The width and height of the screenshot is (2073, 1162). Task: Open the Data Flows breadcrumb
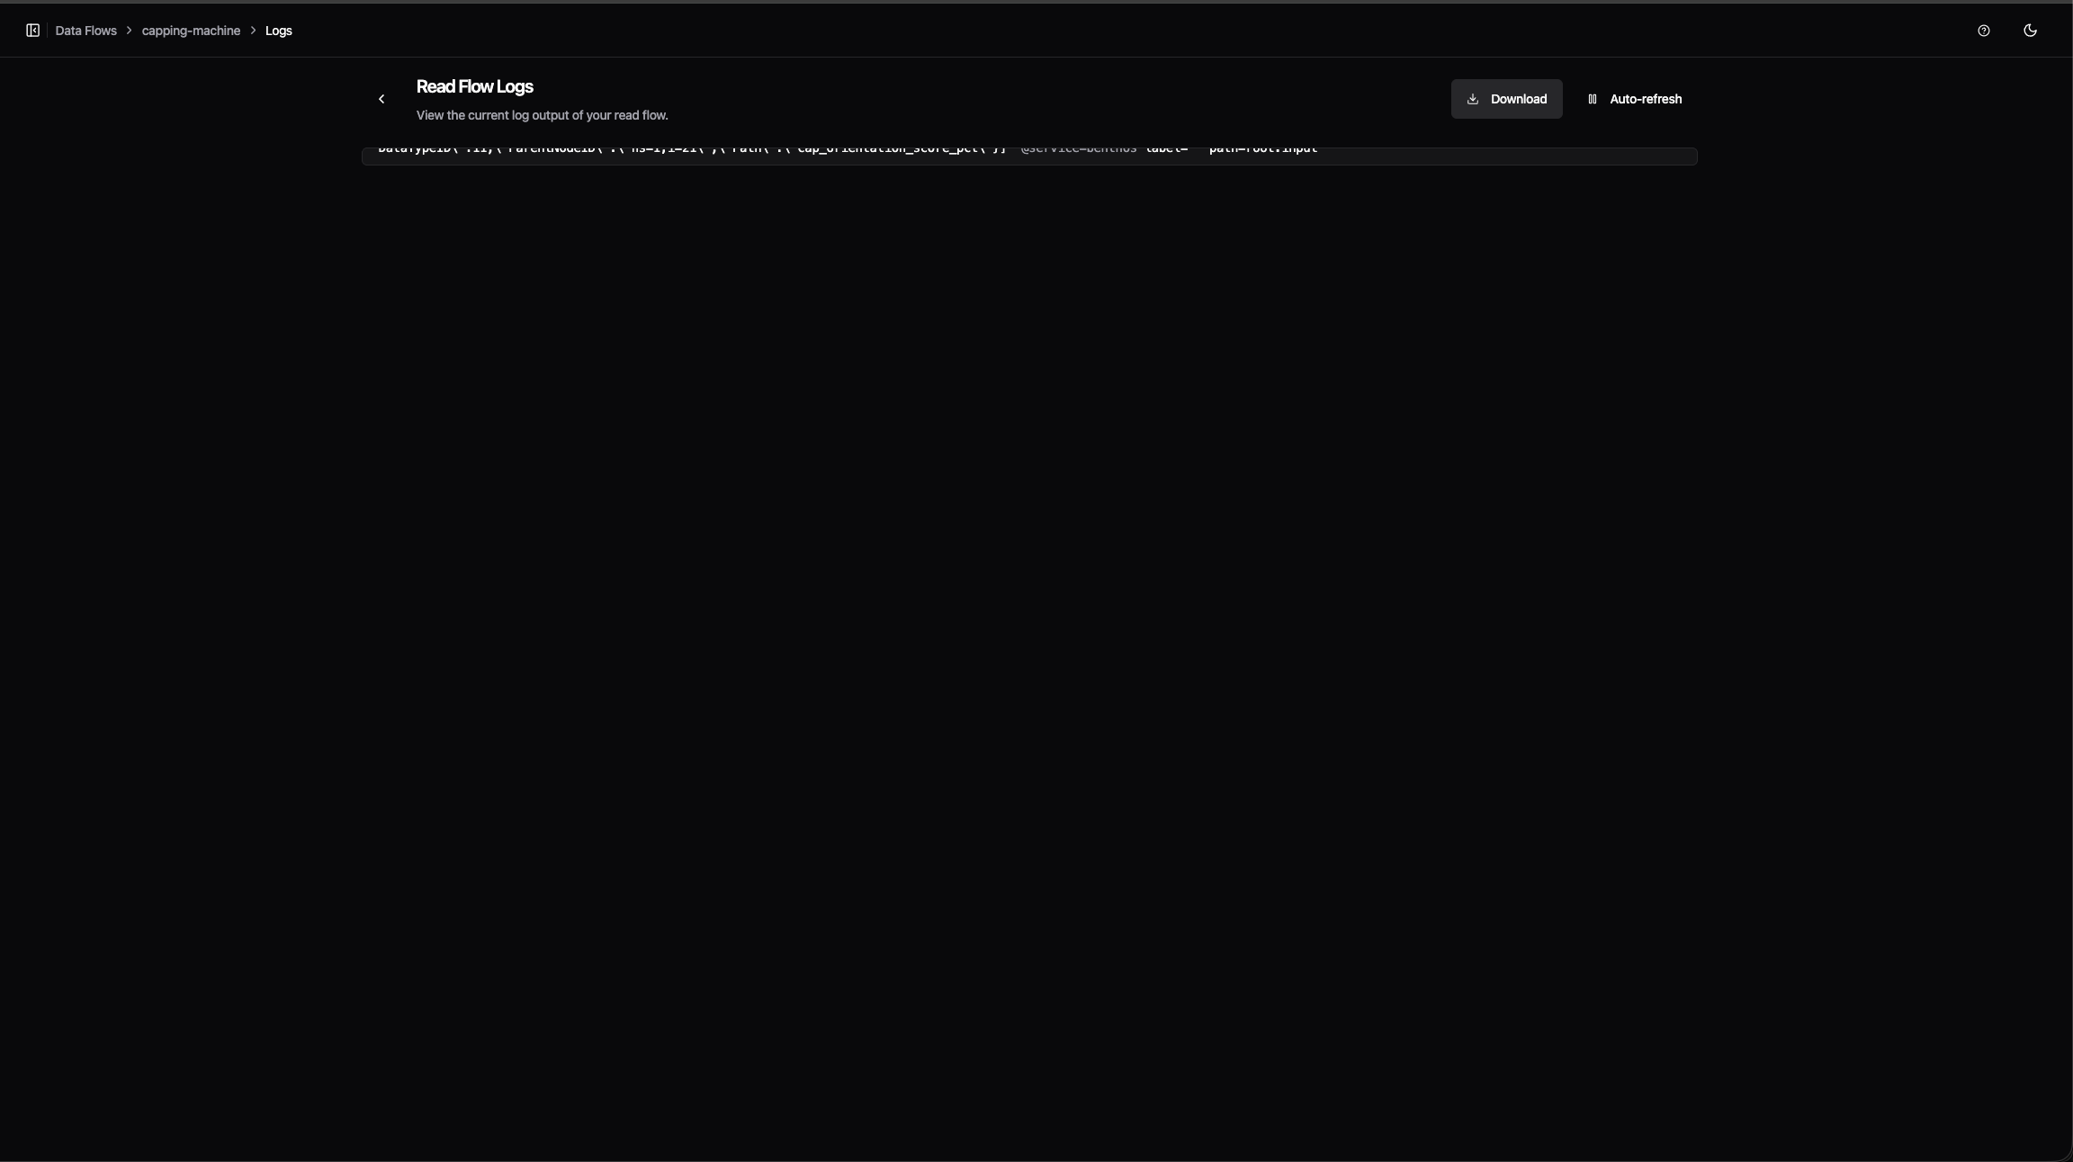(85, 31)
